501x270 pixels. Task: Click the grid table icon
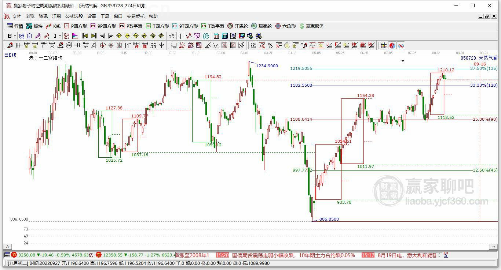[x=383, y=45]
